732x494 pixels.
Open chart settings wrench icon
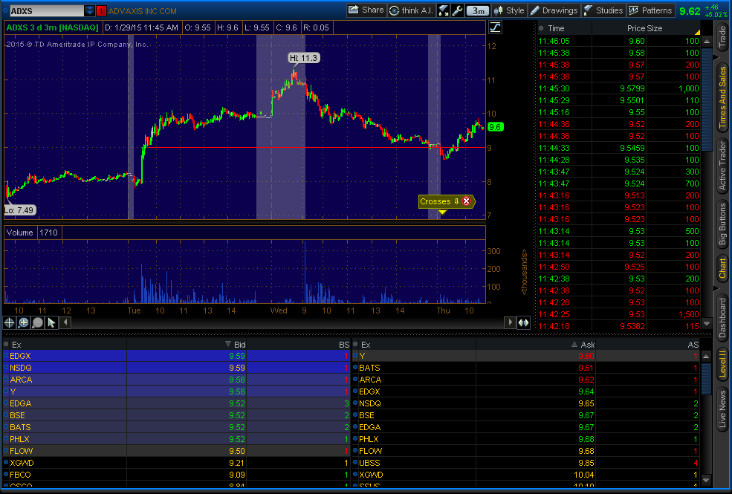click(x=458, y=10)
